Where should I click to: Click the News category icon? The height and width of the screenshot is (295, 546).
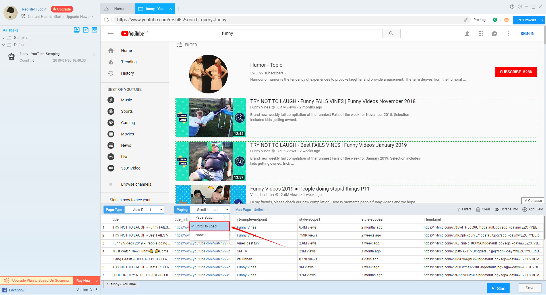pos(111,145)
